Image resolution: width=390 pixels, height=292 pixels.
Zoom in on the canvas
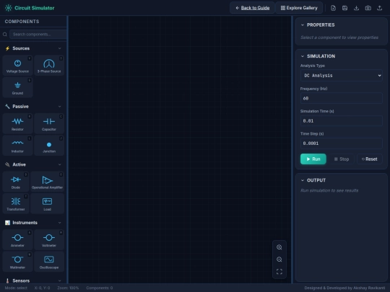(x=279, y=247)
